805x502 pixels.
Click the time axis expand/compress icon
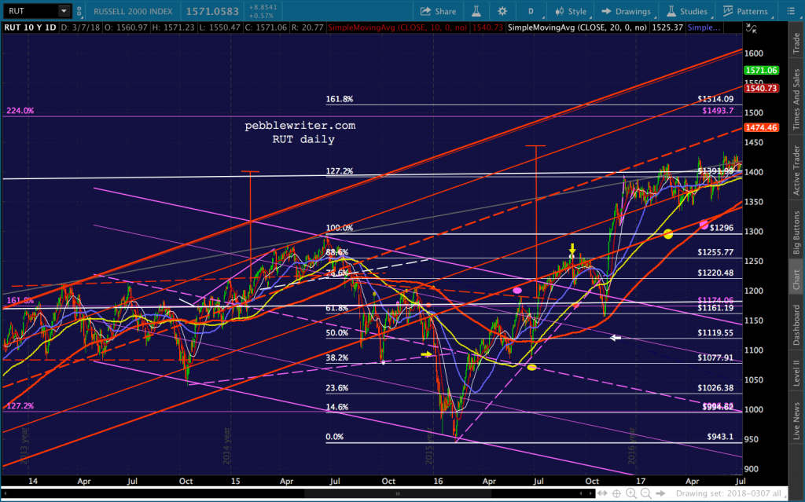601,493
